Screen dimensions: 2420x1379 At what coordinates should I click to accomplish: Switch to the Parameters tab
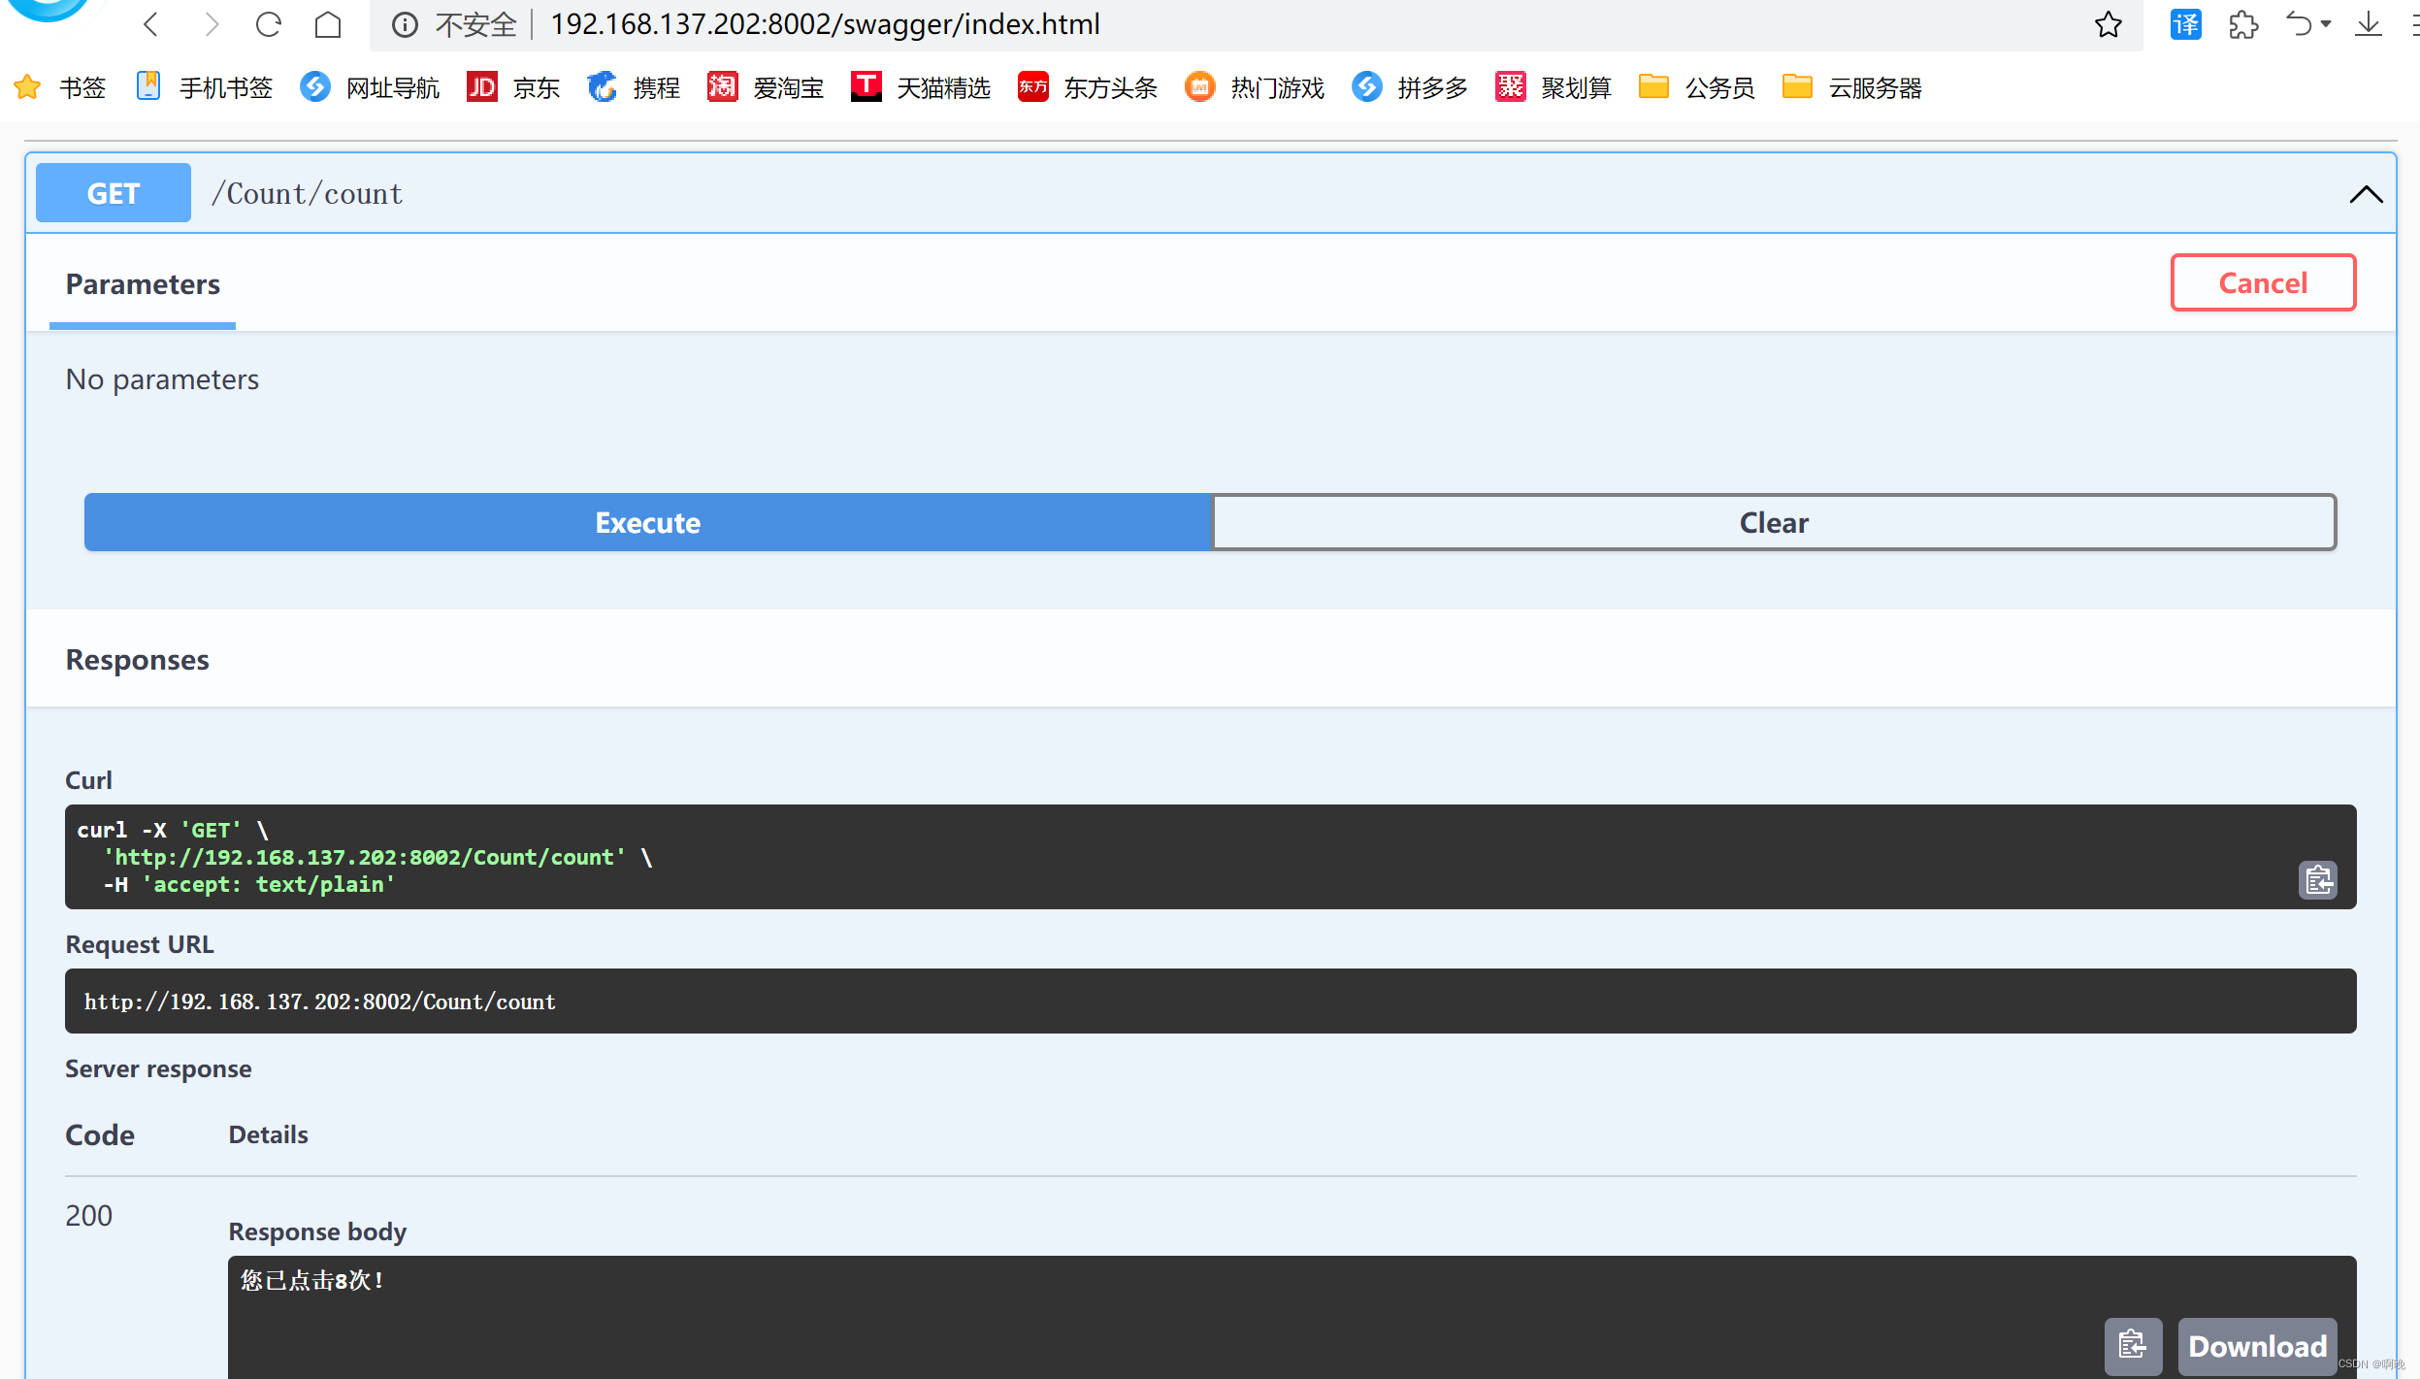tap(142, 283)
